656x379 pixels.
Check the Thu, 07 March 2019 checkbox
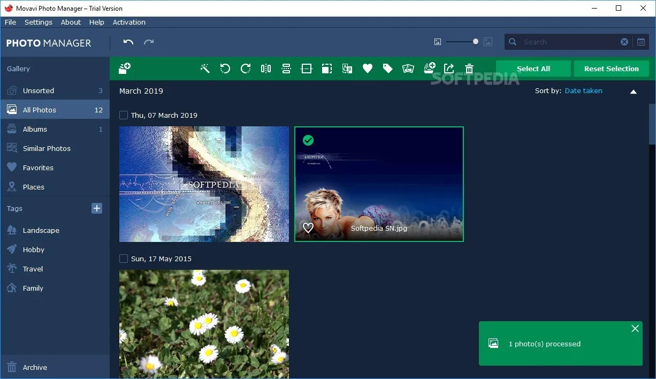point(124,115)
